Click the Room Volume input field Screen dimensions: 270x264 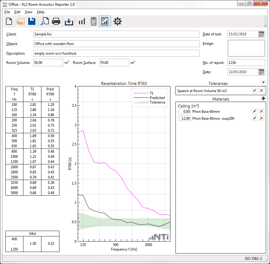click(48, 63)
